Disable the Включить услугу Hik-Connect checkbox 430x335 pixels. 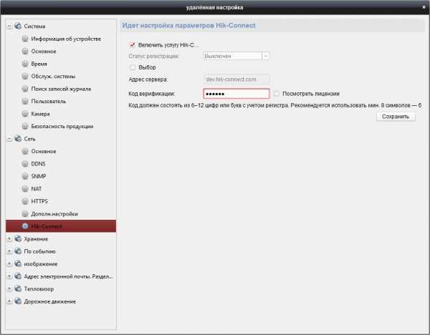click(132, 44)
